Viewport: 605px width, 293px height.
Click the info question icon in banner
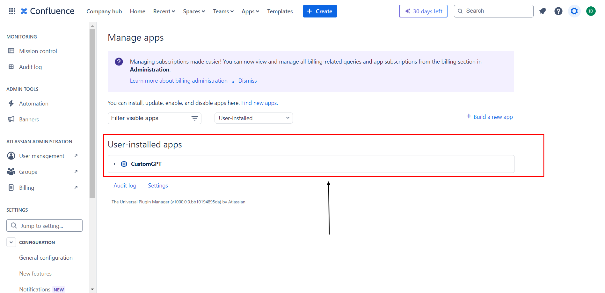(x=119, y=62)
